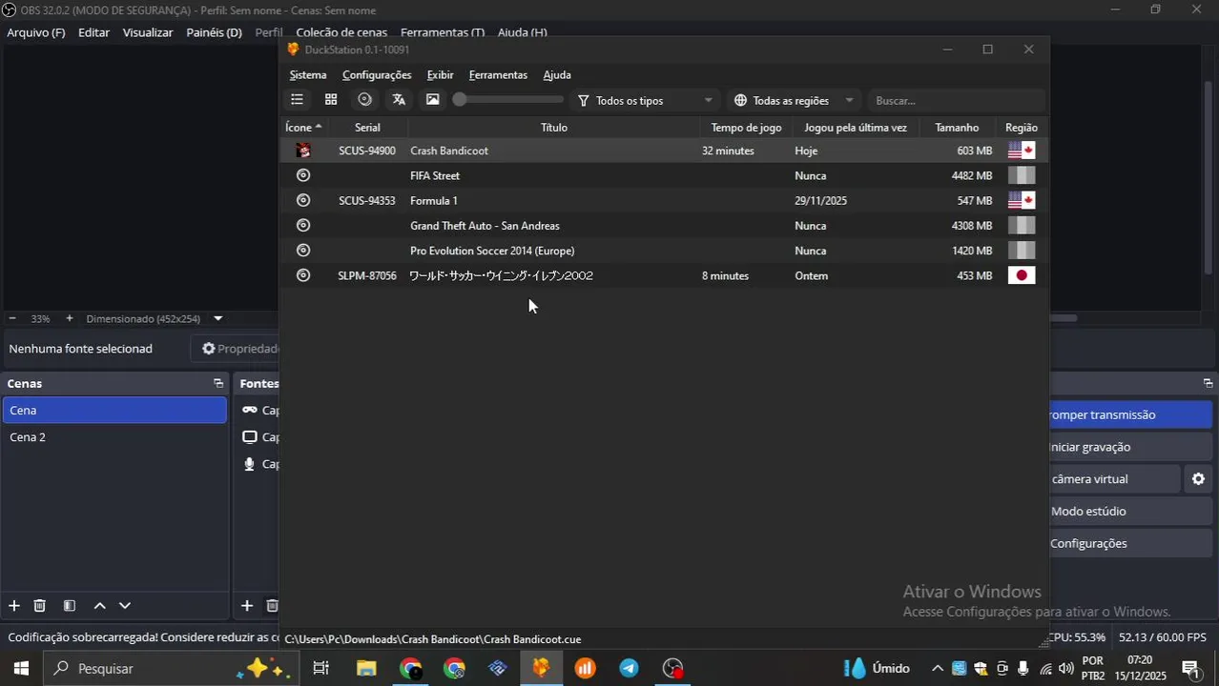The width and height of the screenshot is (1219, 686).
Task: Open the Visualizar menu in OBS
Action: tap(148, 32)
